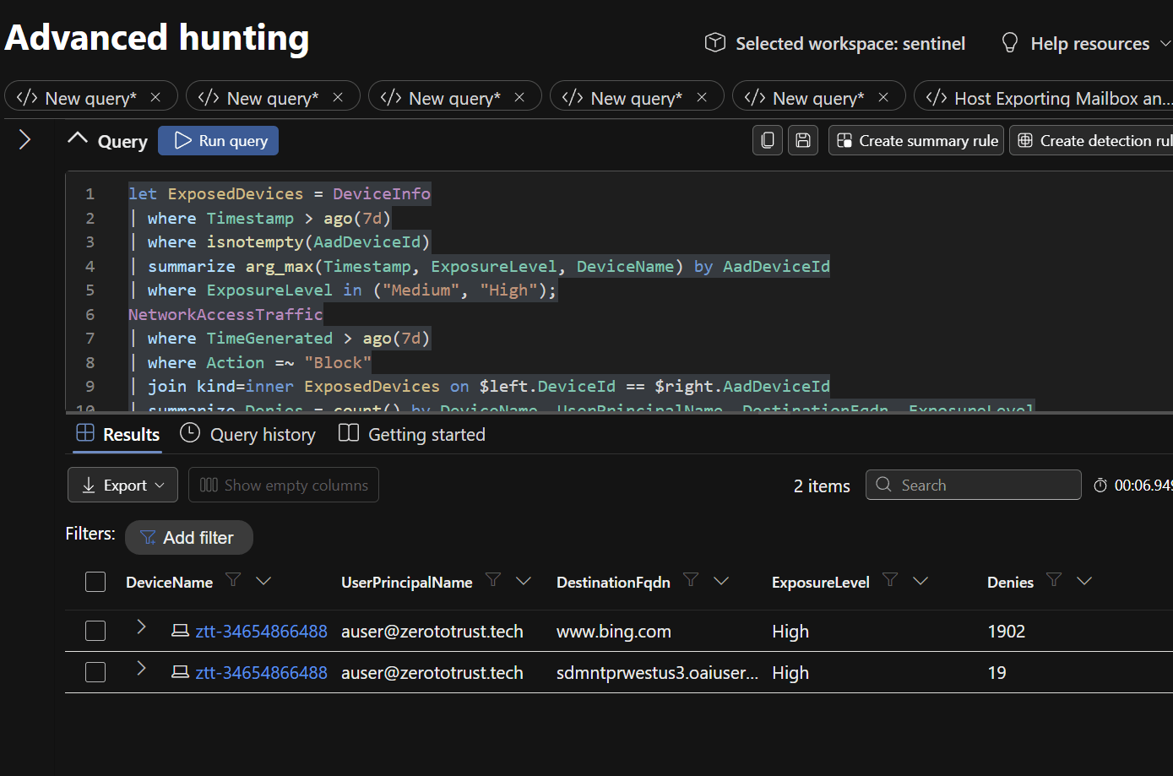Click www.bing.com destination cell
The height and width of the screenshot is (776, 1173).
point(613,631)
